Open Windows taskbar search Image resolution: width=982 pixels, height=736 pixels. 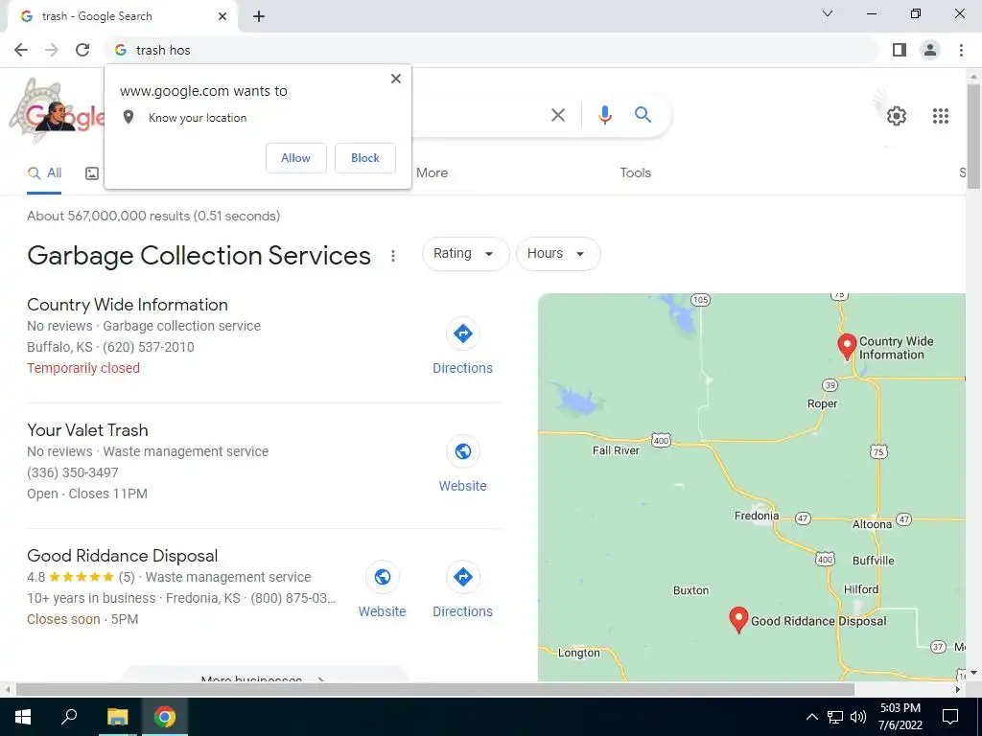(x=69, y=717)
